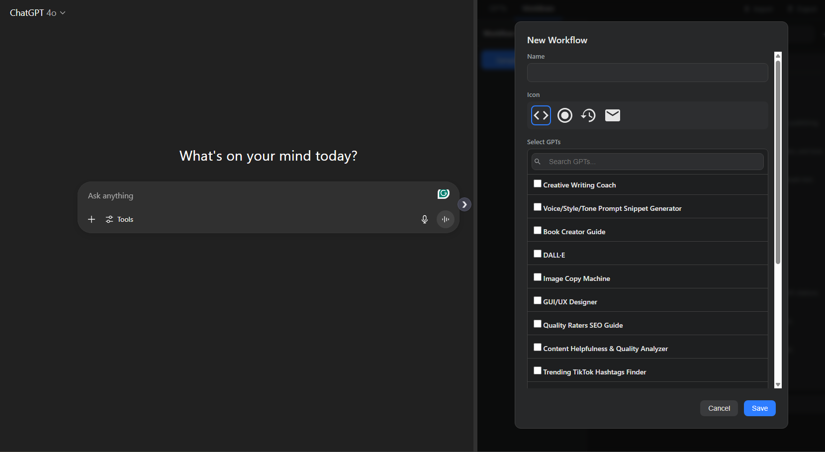Viewport: 825px width, 452px height.
Task: Check the GUI/UX Designer checkbox
Action: 538,300
